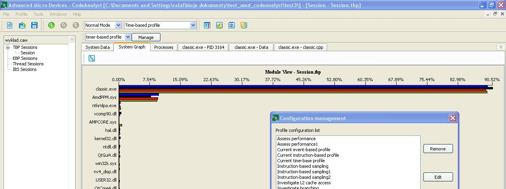Click the third blue list icon on the right toolbar
The image size is (506, 189).
point(232,25)
